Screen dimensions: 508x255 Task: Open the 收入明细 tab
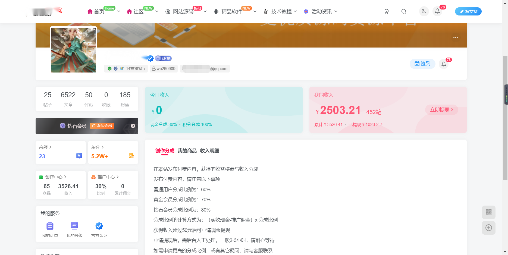(x=209, y=151)
